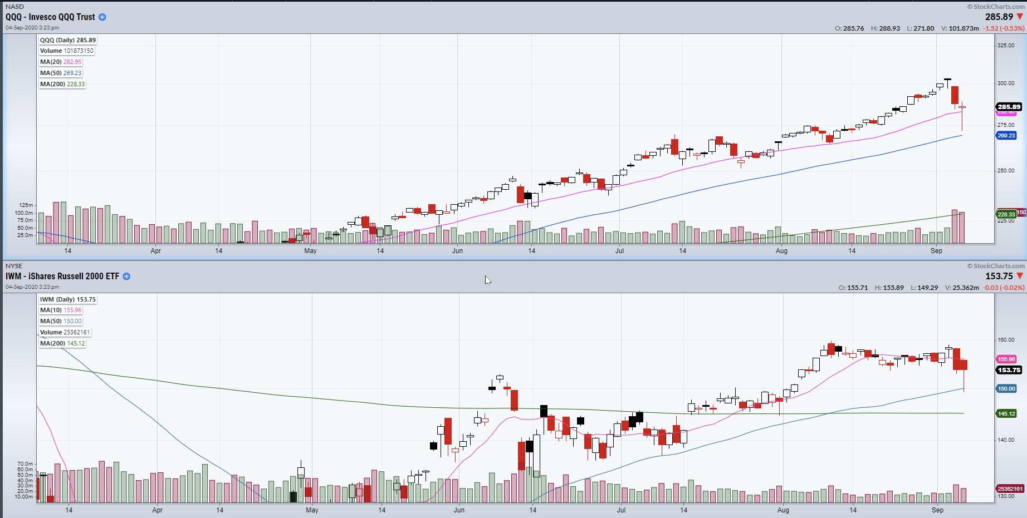The image size is (1027, 518).
Task: Click the Jul label on IWM date axis
Action: (621, 510)
